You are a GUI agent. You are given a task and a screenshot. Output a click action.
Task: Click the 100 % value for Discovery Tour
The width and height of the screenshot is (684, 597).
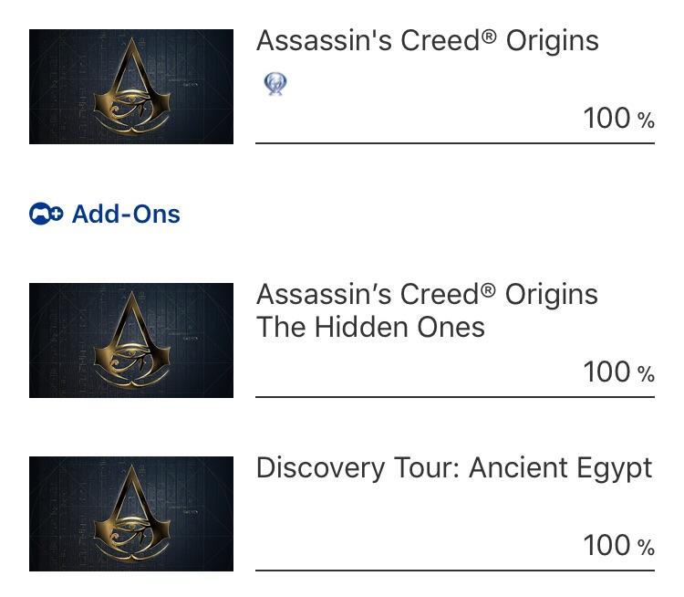tap(618, 546)
